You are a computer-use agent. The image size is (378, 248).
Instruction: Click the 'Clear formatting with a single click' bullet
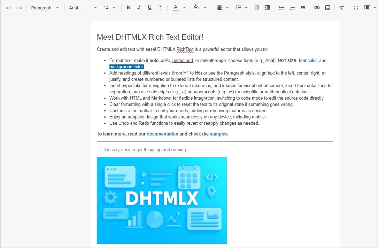201,104
